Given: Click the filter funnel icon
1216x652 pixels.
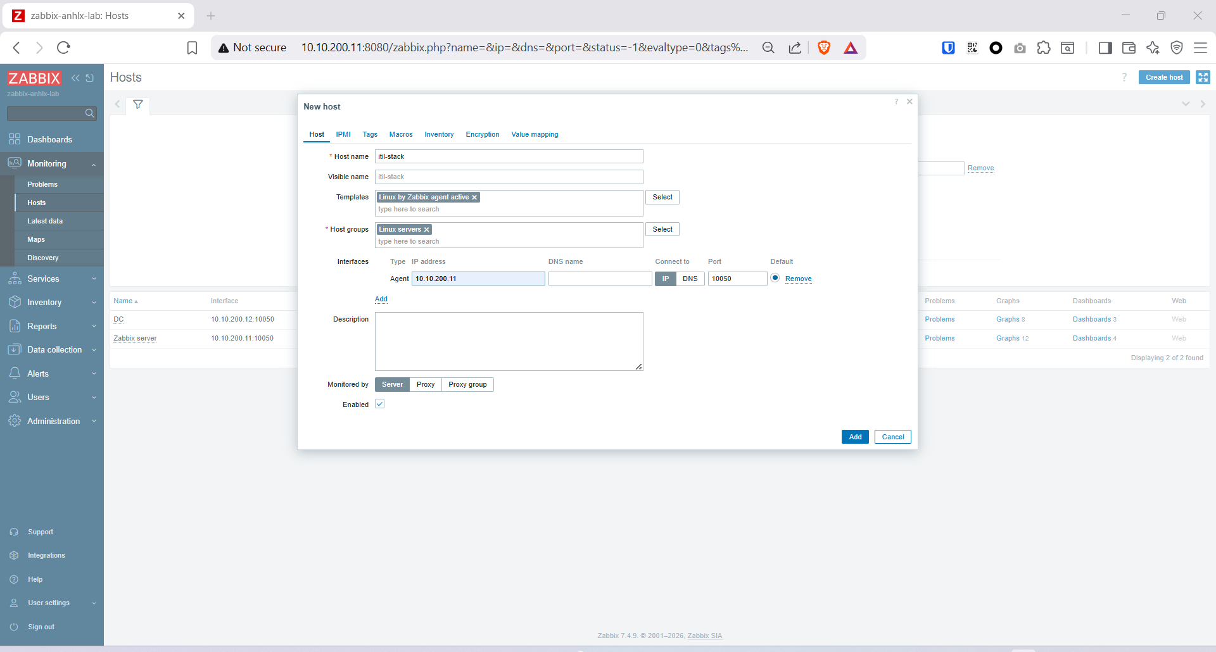Looking at the screenshot, I should point(137,104).
